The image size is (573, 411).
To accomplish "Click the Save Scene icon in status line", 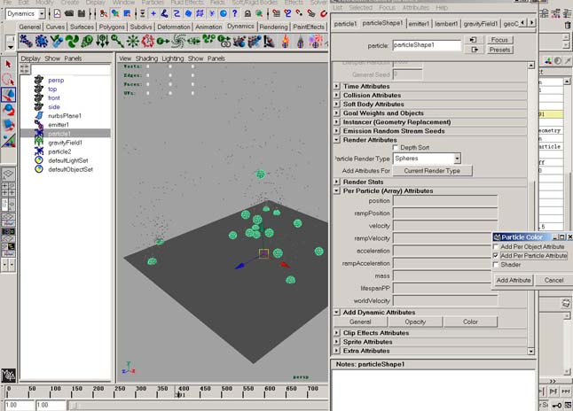I will point(81,14).
